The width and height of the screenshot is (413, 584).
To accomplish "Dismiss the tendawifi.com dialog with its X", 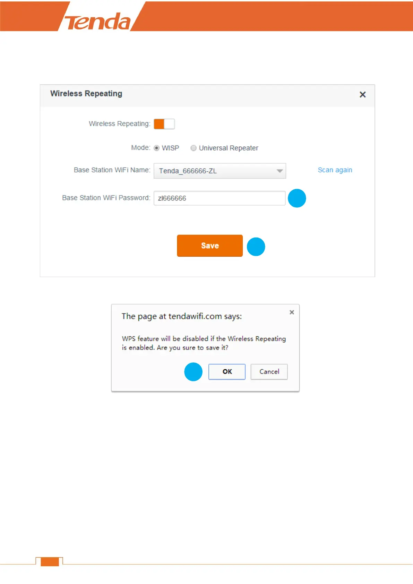I will pos(292,312).
